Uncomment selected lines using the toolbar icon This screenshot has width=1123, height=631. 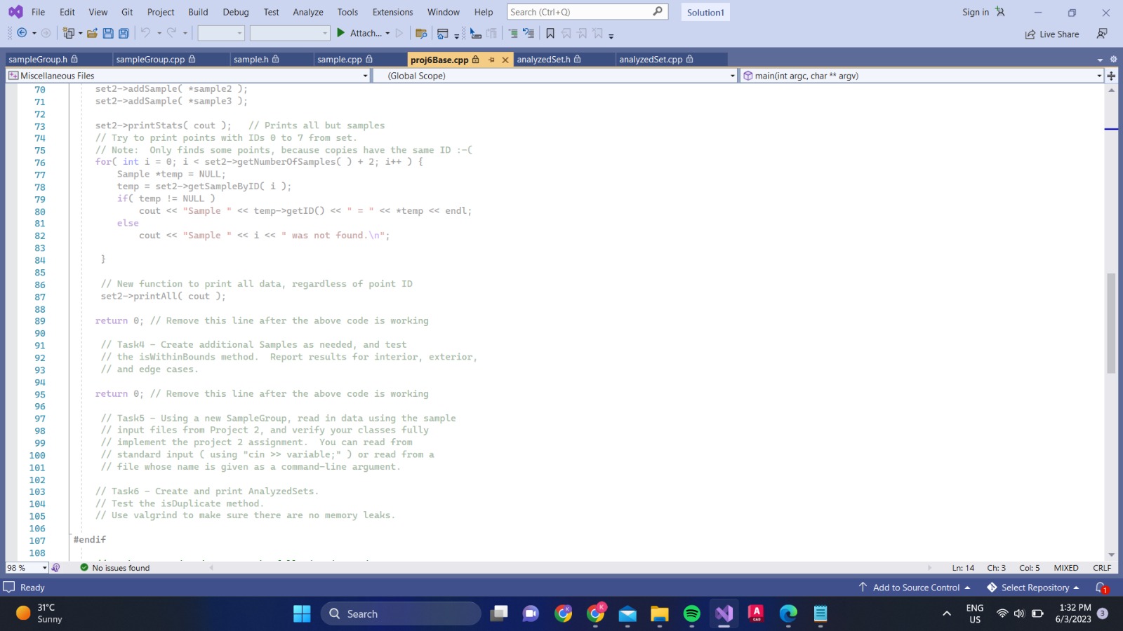point(529,33)
